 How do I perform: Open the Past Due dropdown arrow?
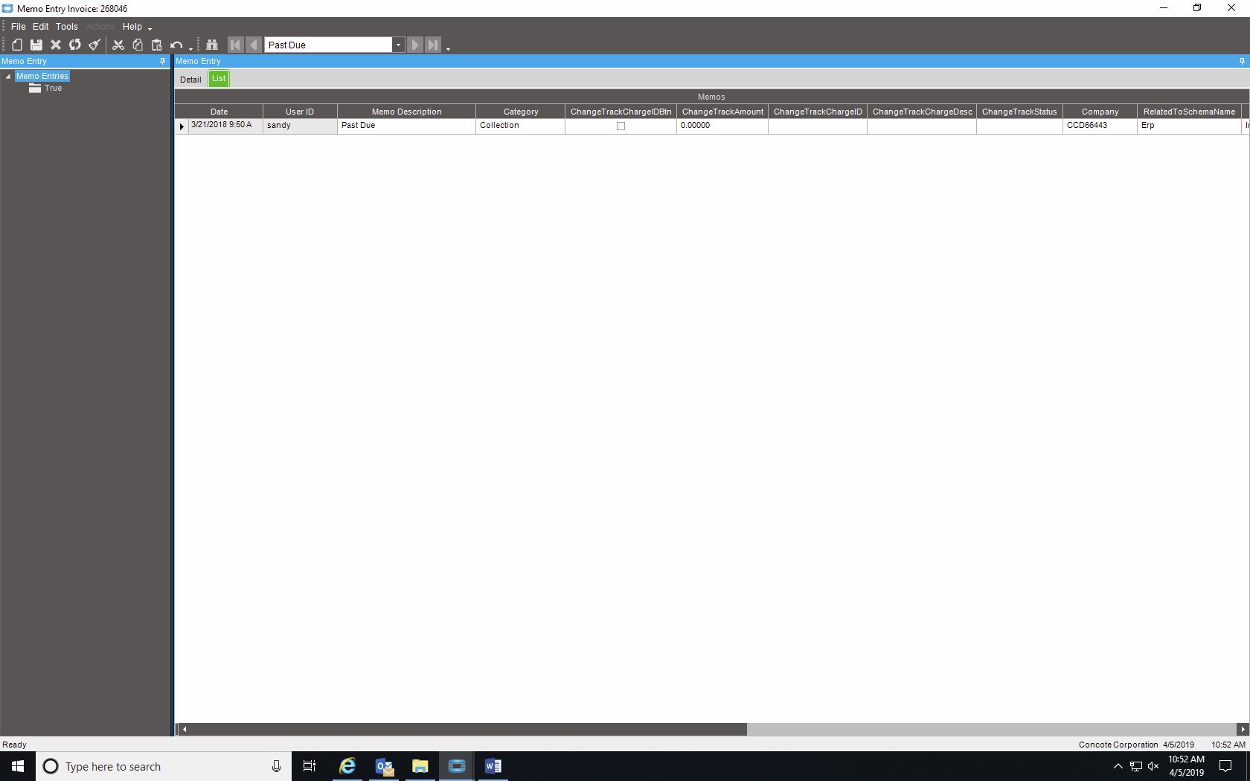coord(398,45)
